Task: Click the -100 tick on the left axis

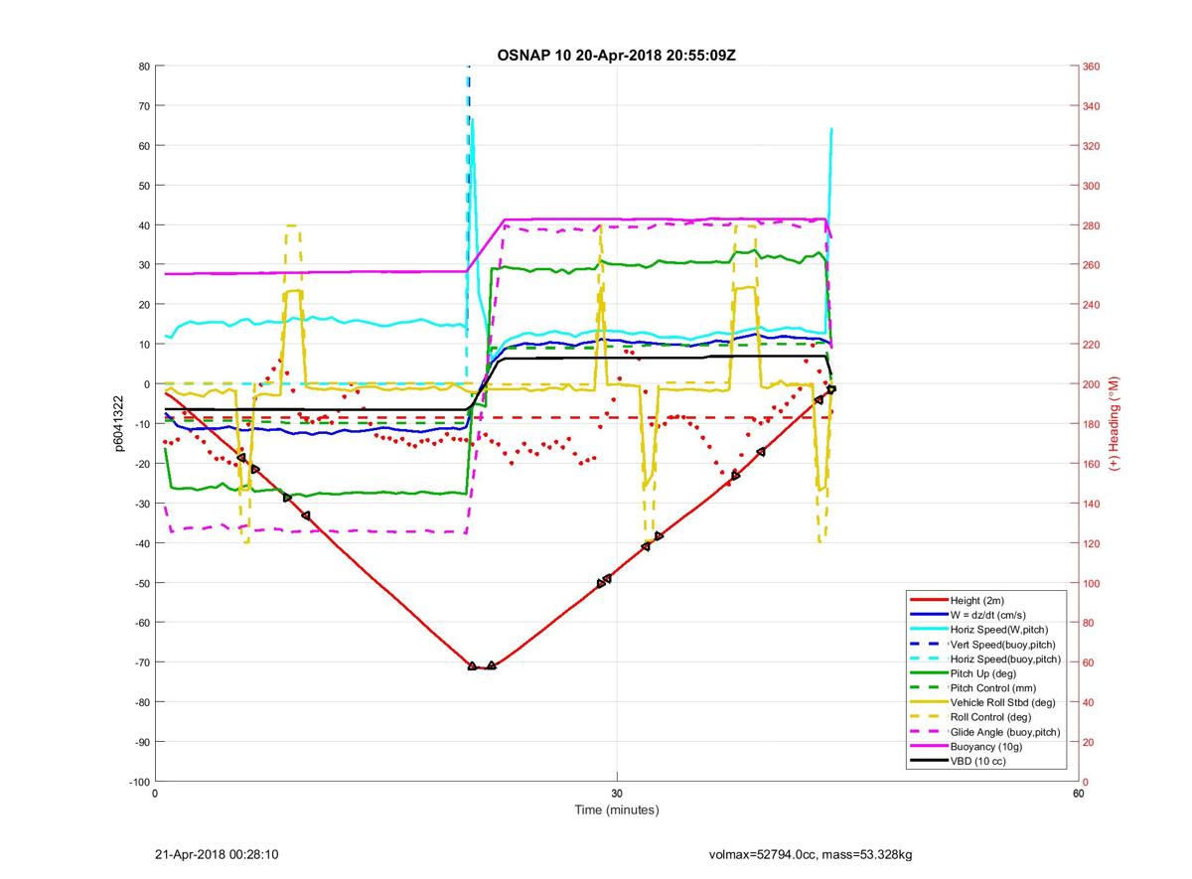Action: [138, 782]
